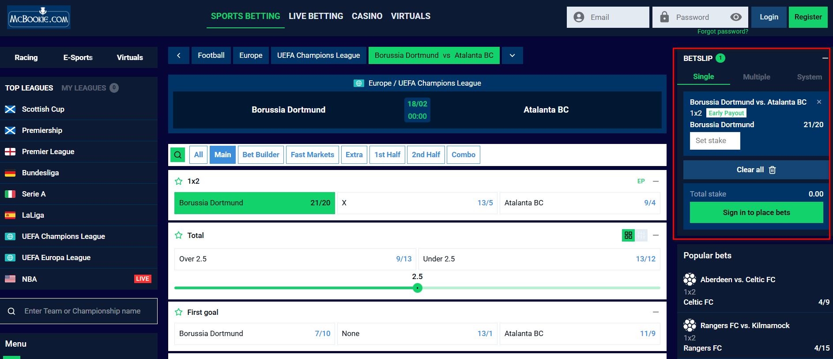Click Team or Championship search field

point(79,311)
